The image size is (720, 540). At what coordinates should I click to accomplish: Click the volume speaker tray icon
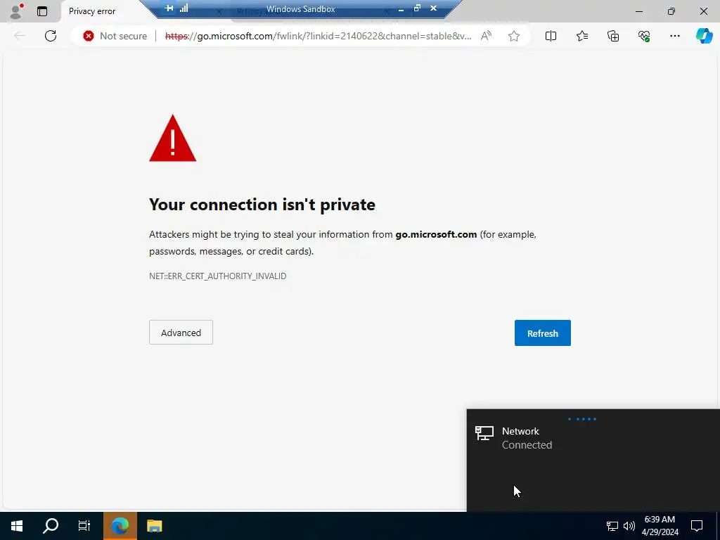tap(629, 526)
